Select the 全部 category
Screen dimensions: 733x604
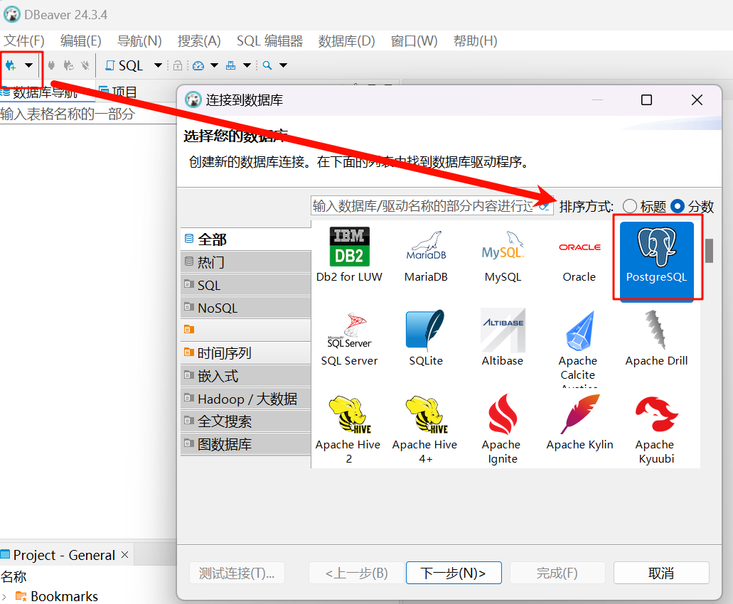246,239
